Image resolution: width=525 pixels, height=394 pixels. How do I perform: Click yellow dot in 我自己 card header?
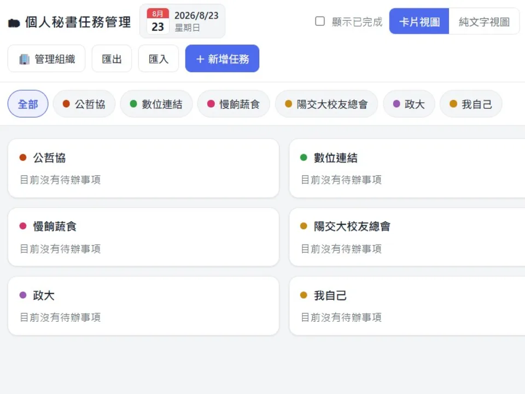click(304, 295)
